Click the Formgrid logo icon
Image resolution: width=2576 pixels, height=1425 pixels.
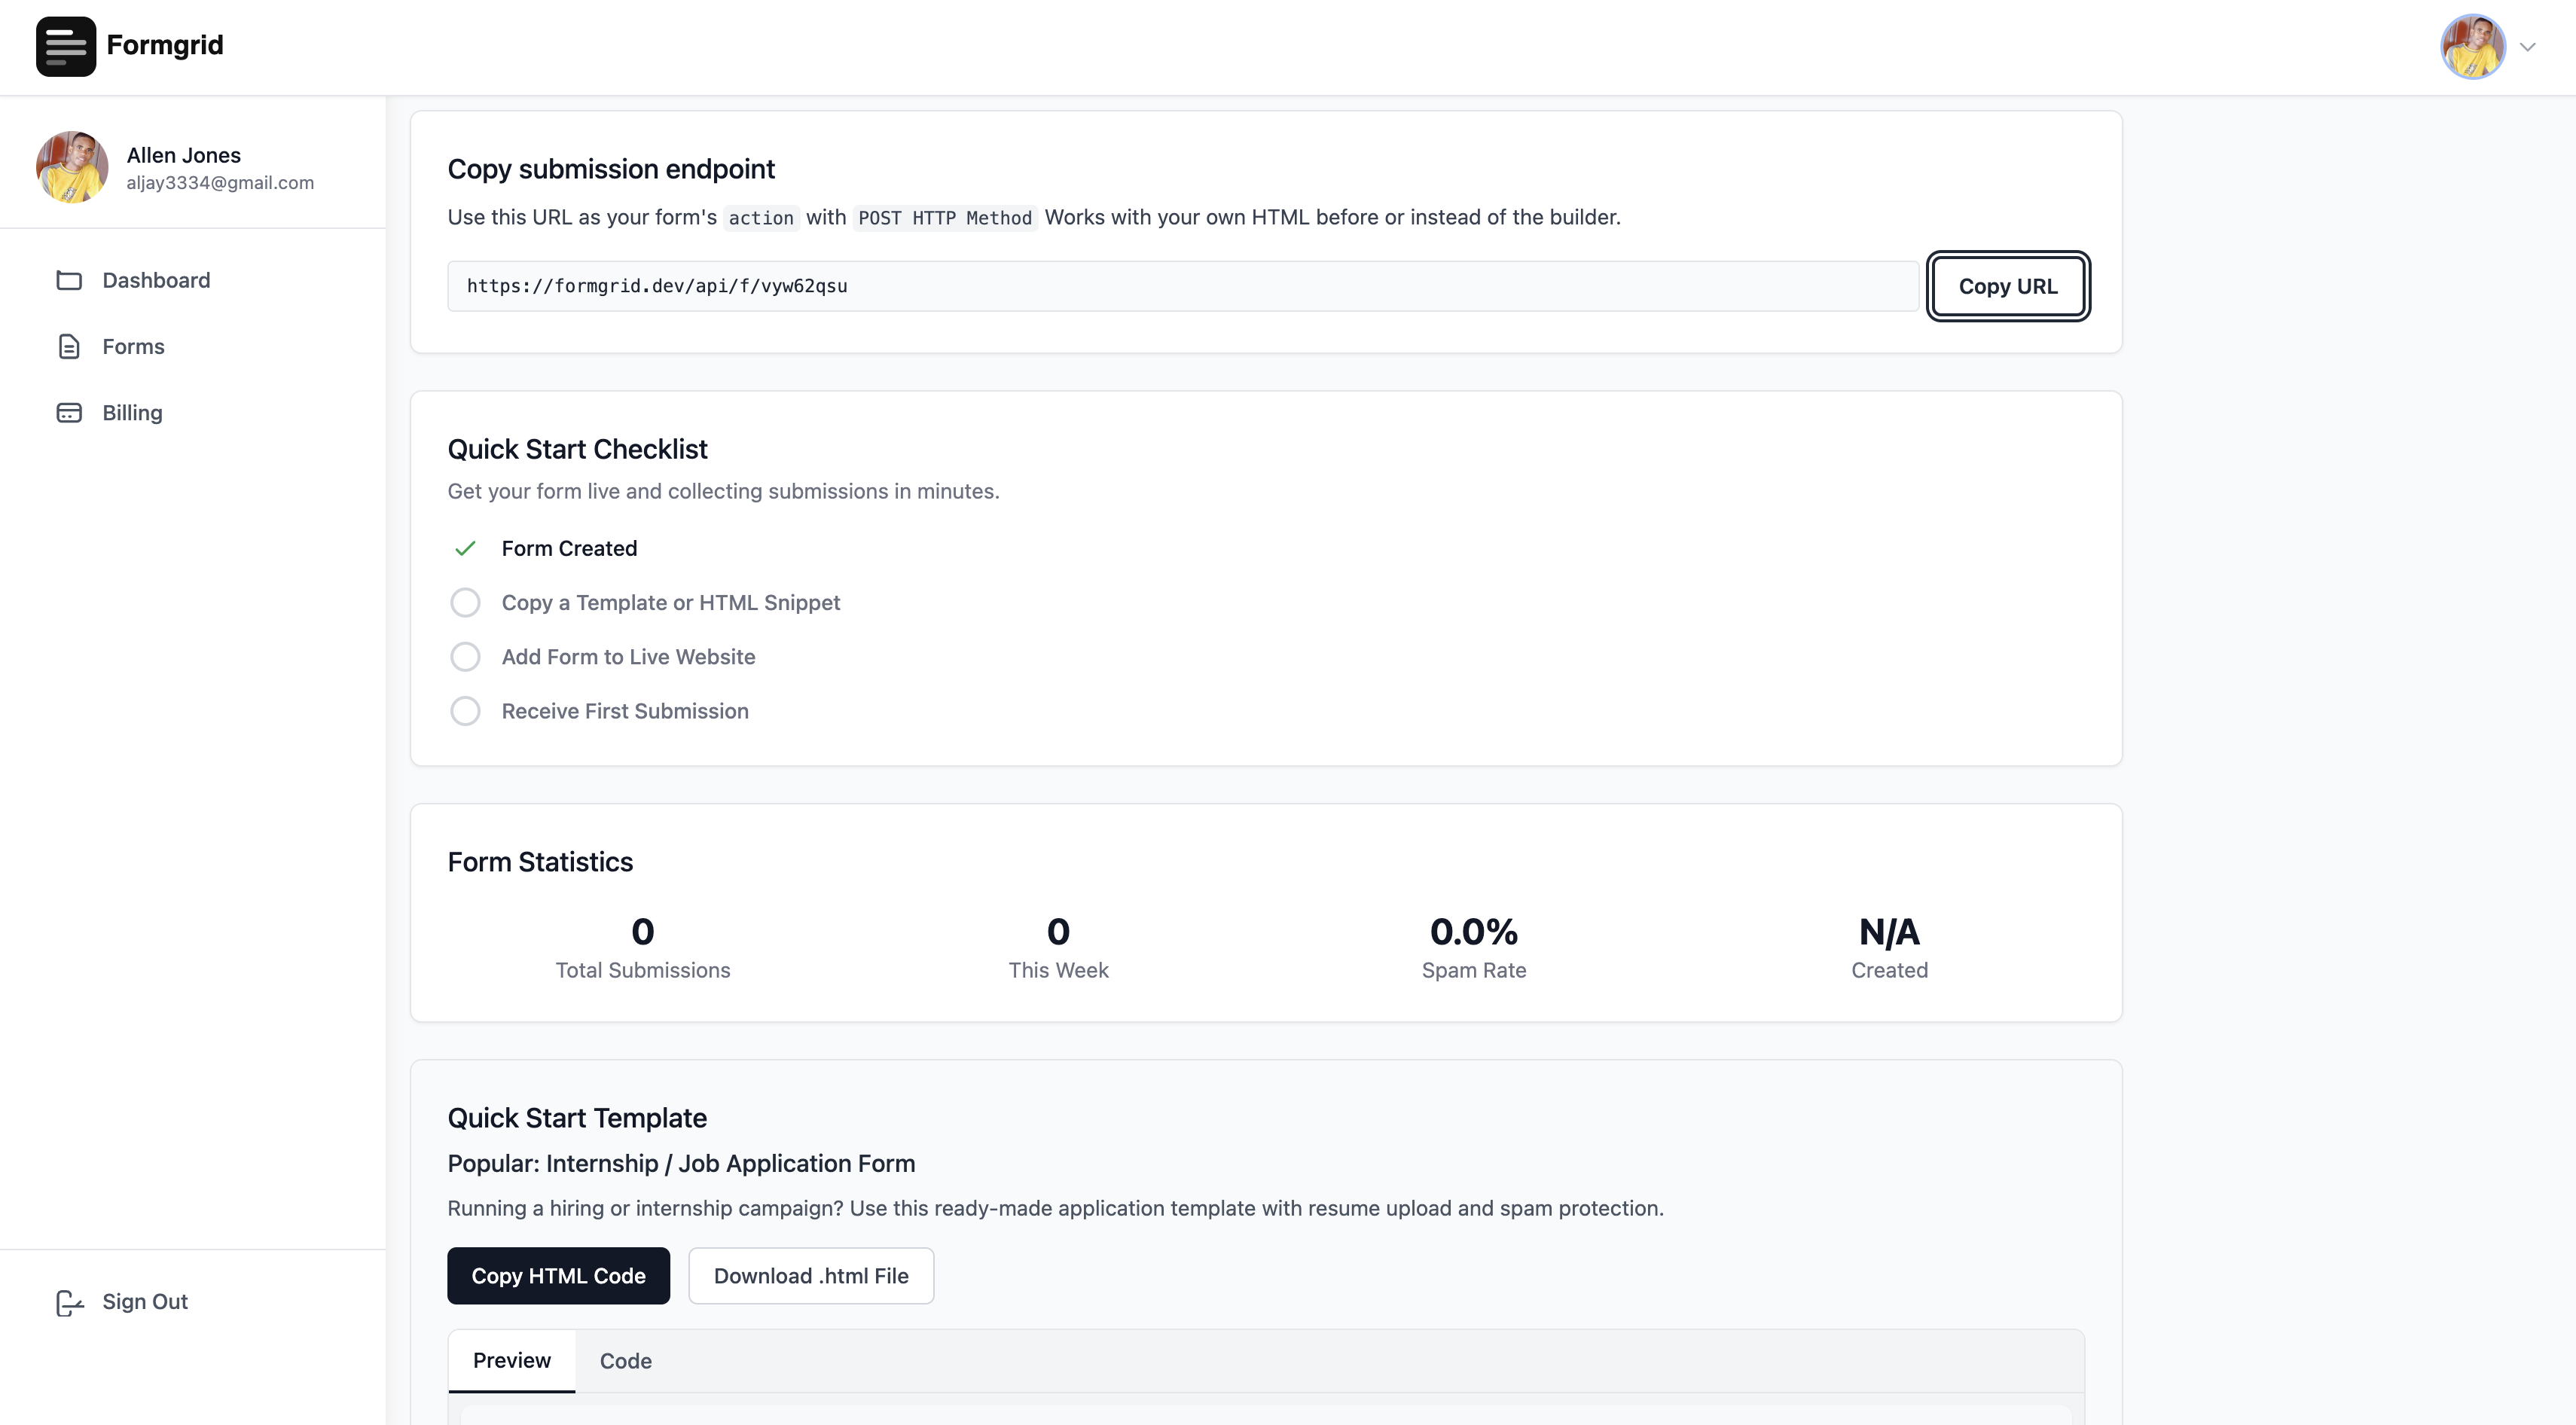66,46
